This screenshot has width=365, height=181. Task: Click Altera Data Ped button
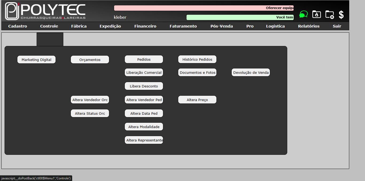click(x=144, y=113)
